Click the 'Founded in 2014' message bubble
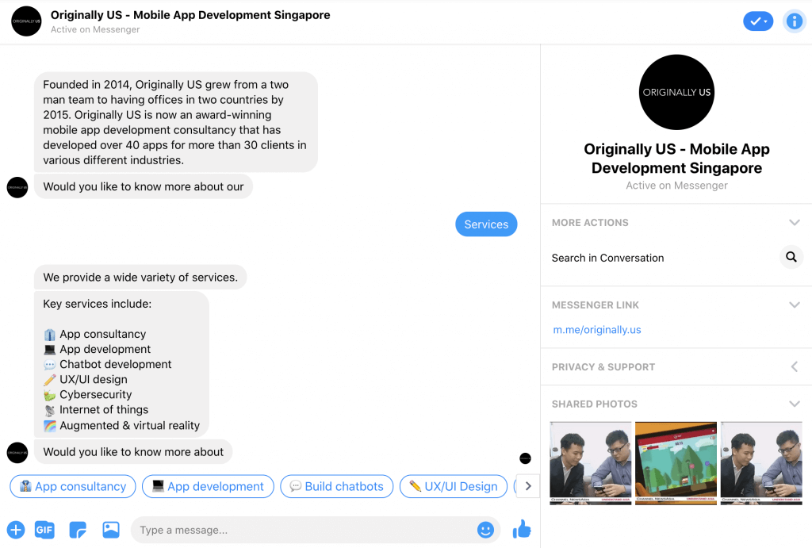The height and width of the screenshot is (548, 812). [x=176, y=122]
